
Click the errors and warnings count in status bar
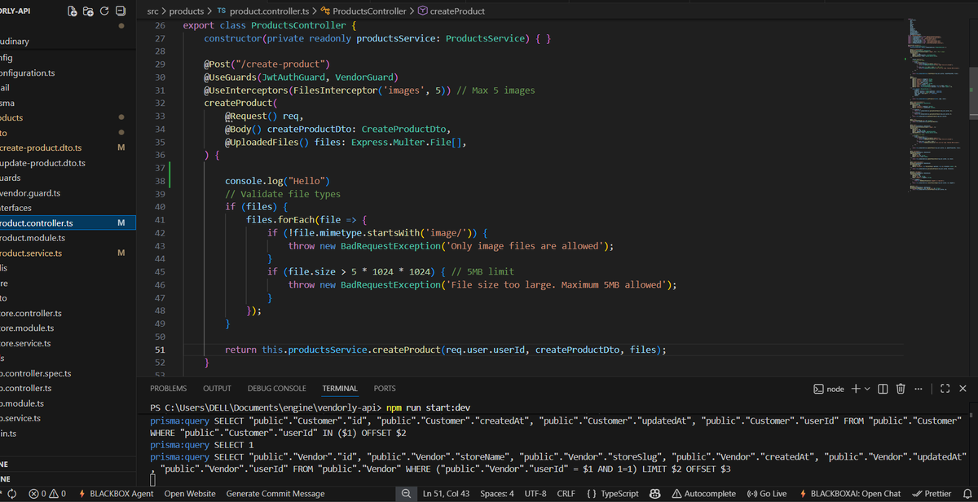(46, 494)
